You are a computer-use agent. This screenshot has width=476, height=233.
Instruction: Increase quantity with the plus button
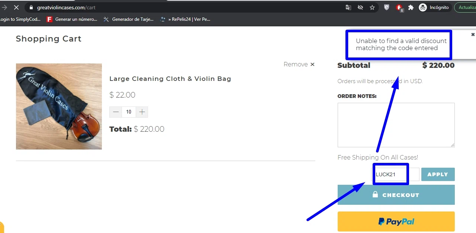(142, 112)
